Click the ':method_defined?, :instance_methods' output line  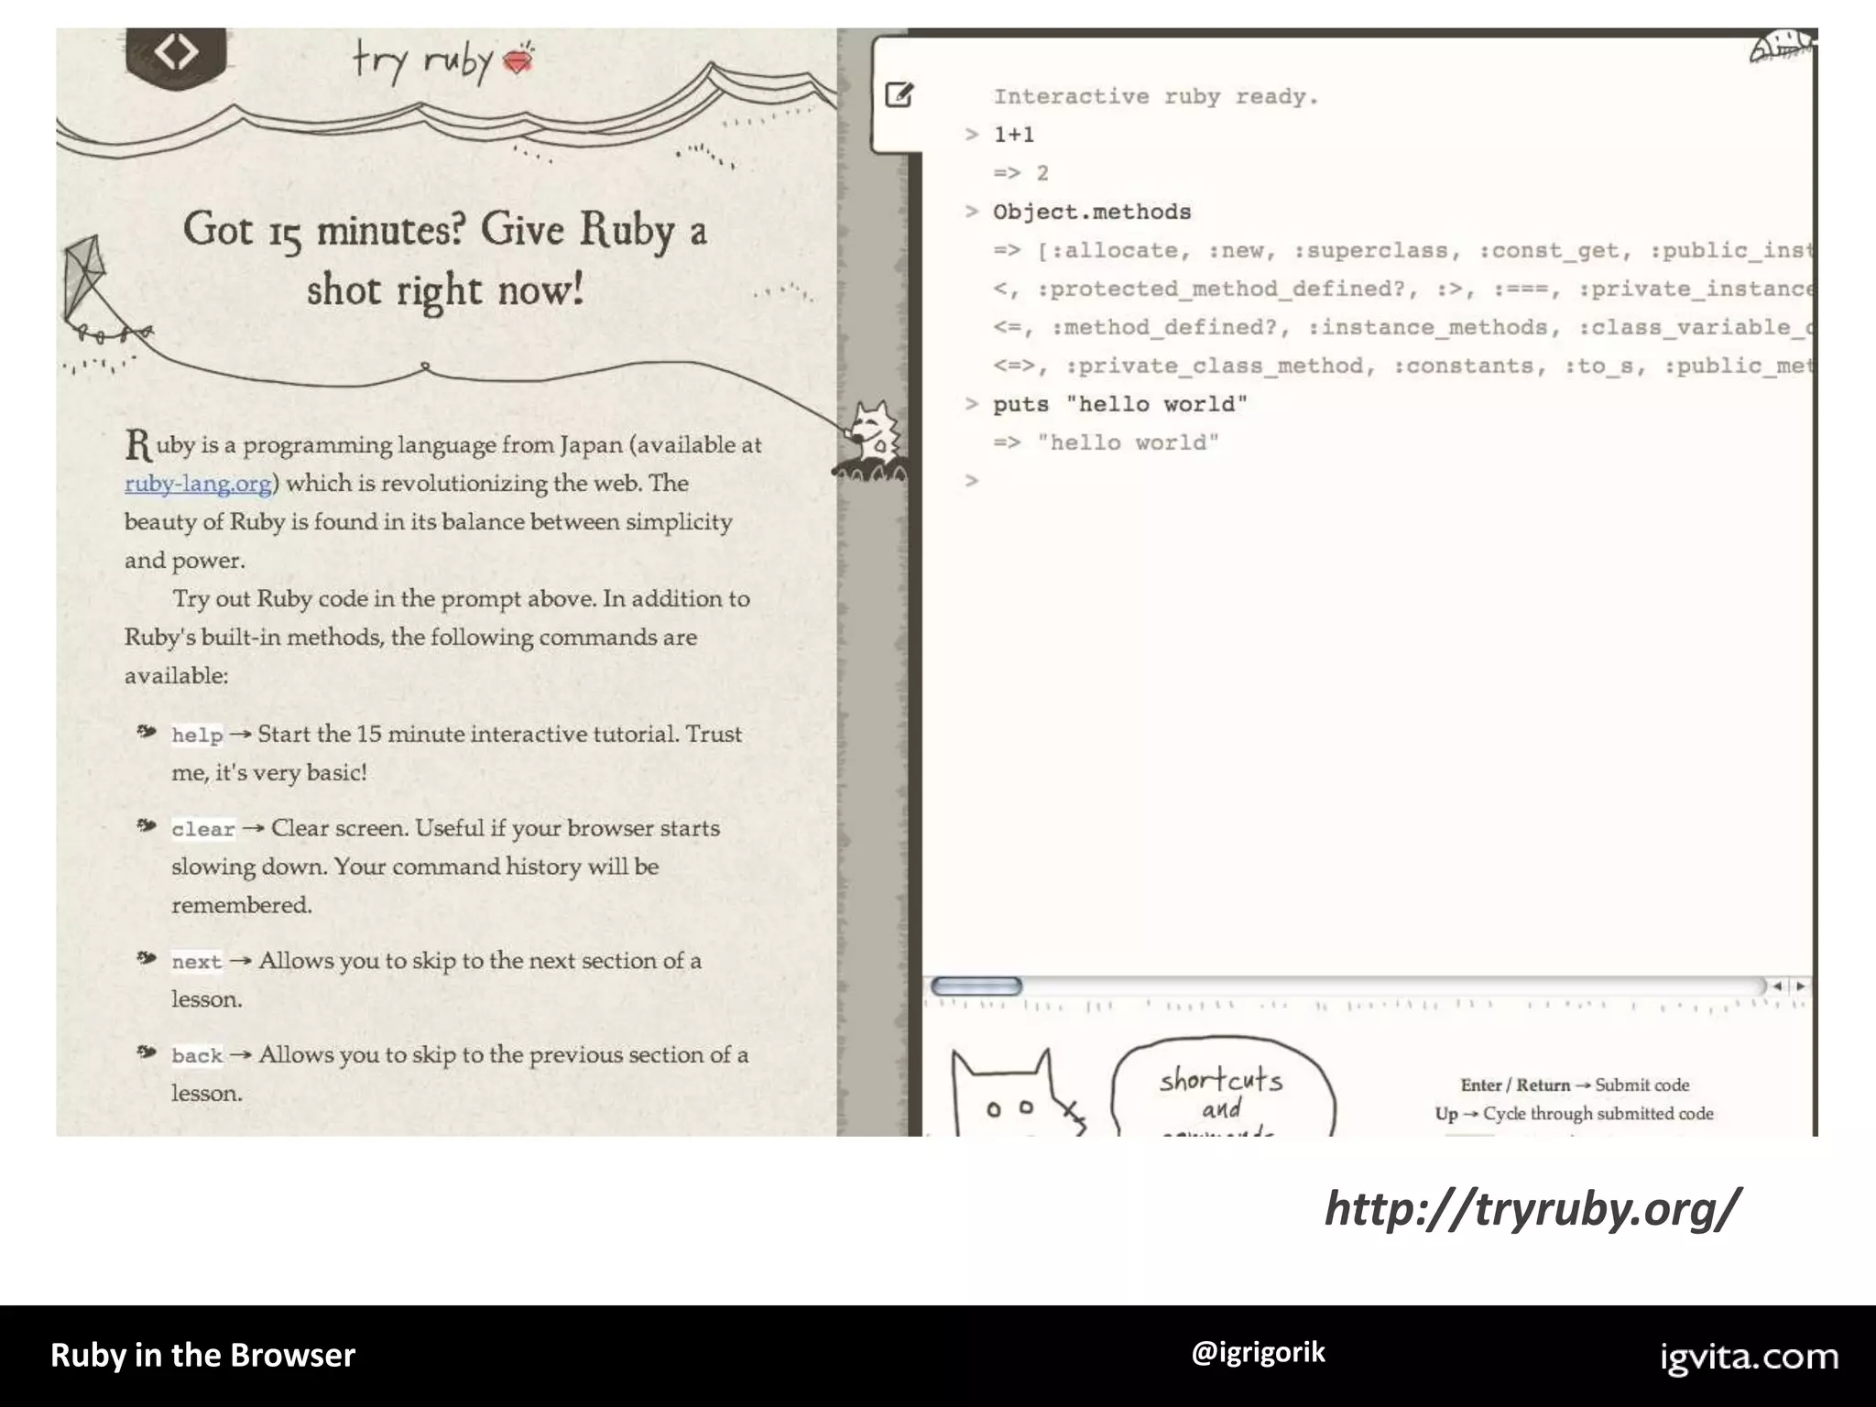1402,328
